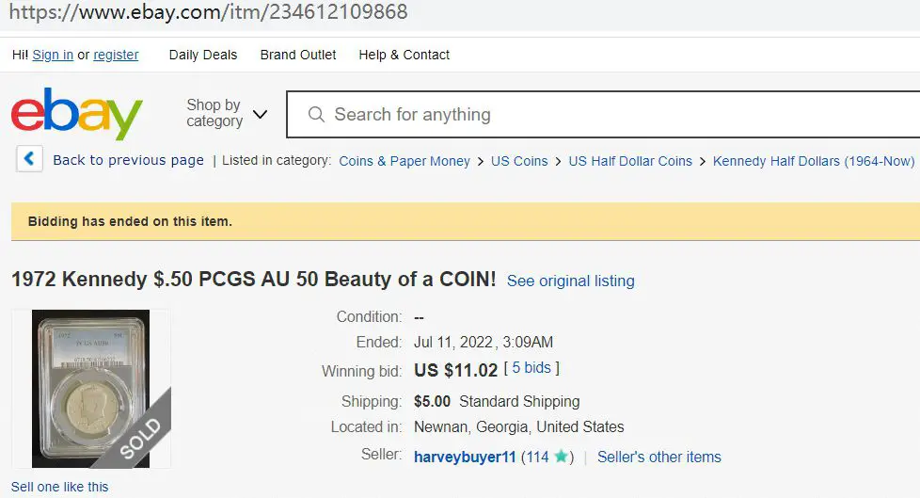Open the Brand Outlet menu item
The width and height of the screenshot is (920, 498).
coord(298,55)
